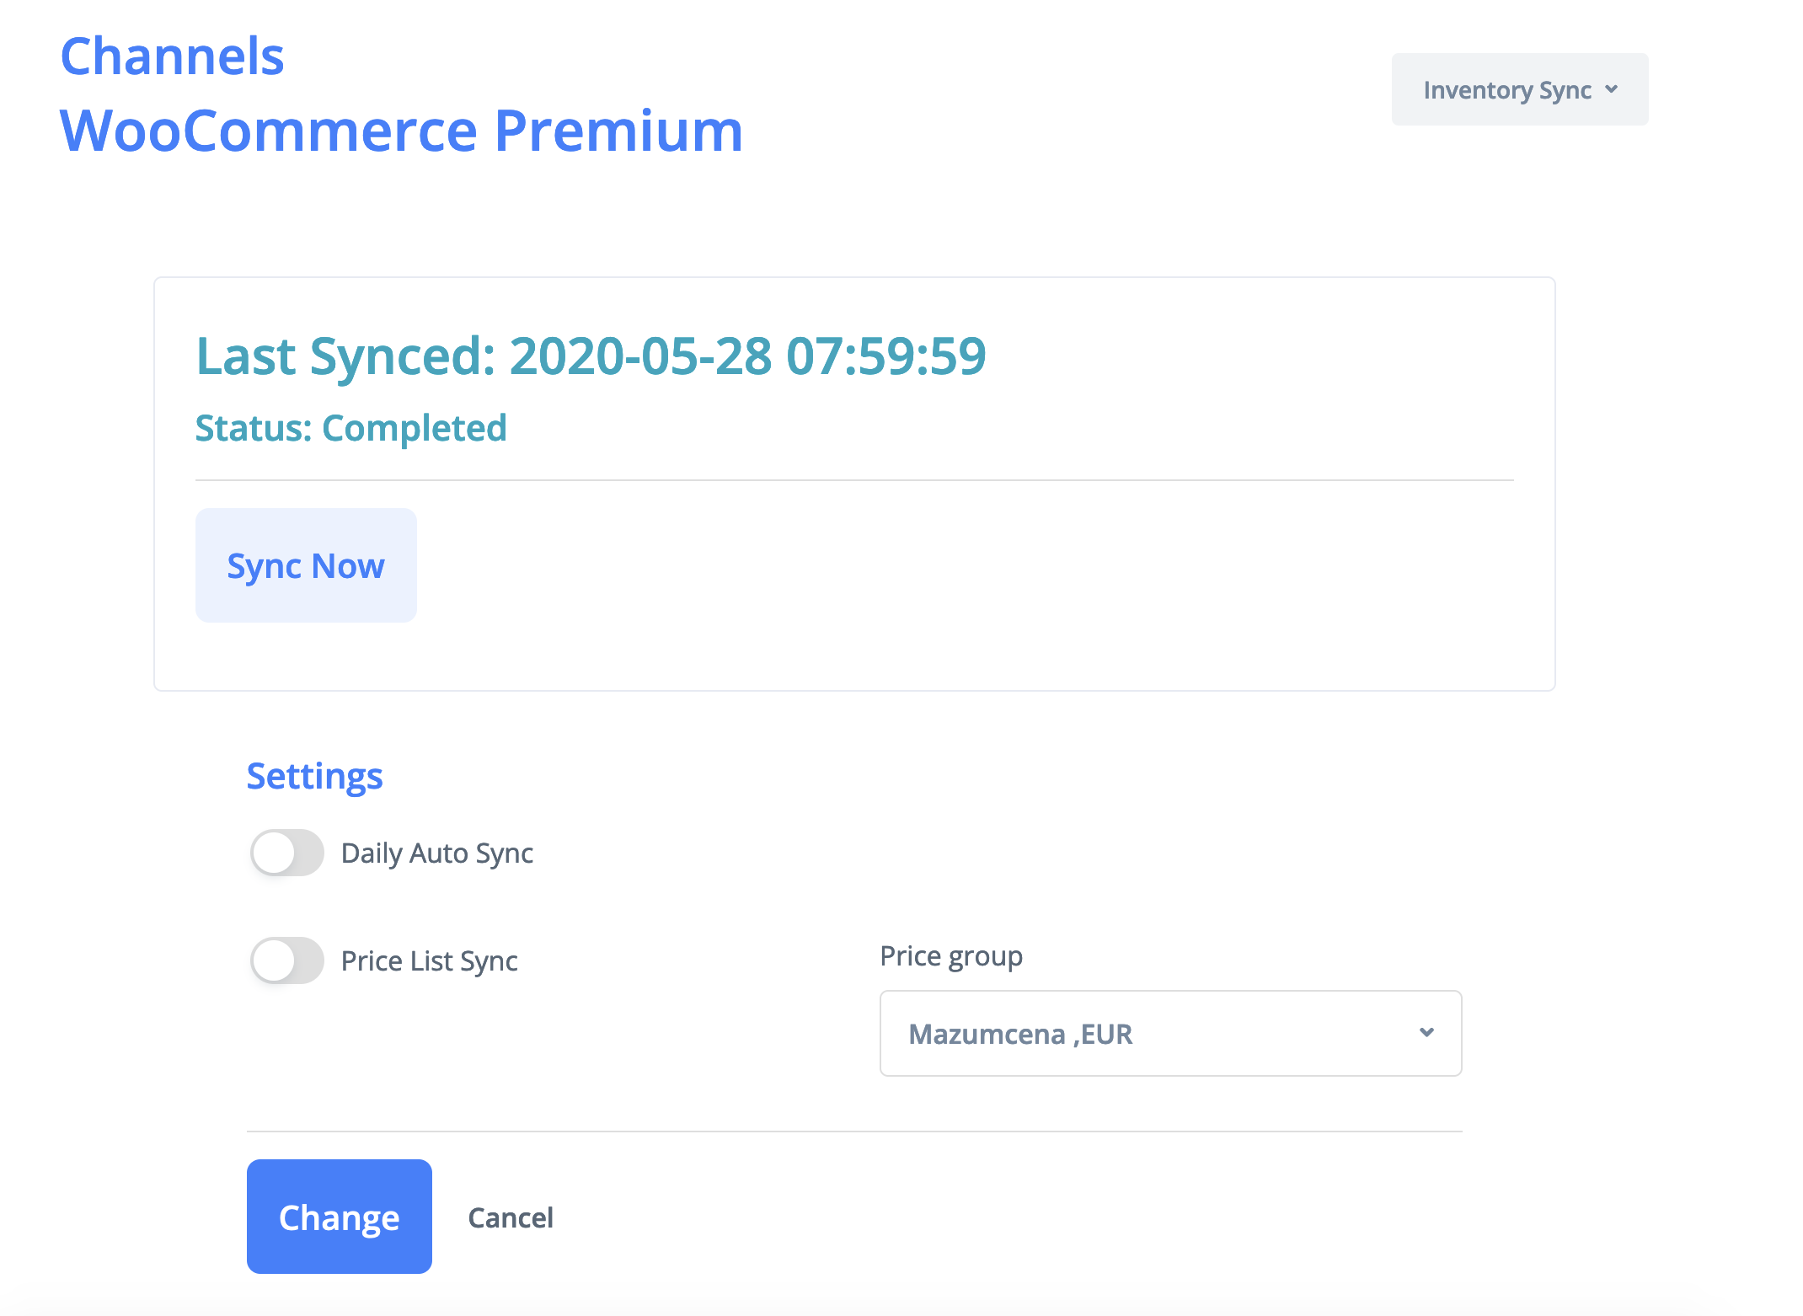
Task: Cancel the settings changes
Action: pos(511,1217)
